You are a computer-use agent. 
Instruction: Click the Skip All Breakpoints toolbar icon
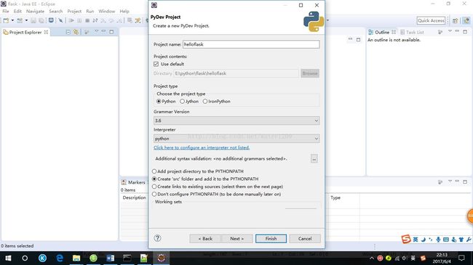[60, 20]
